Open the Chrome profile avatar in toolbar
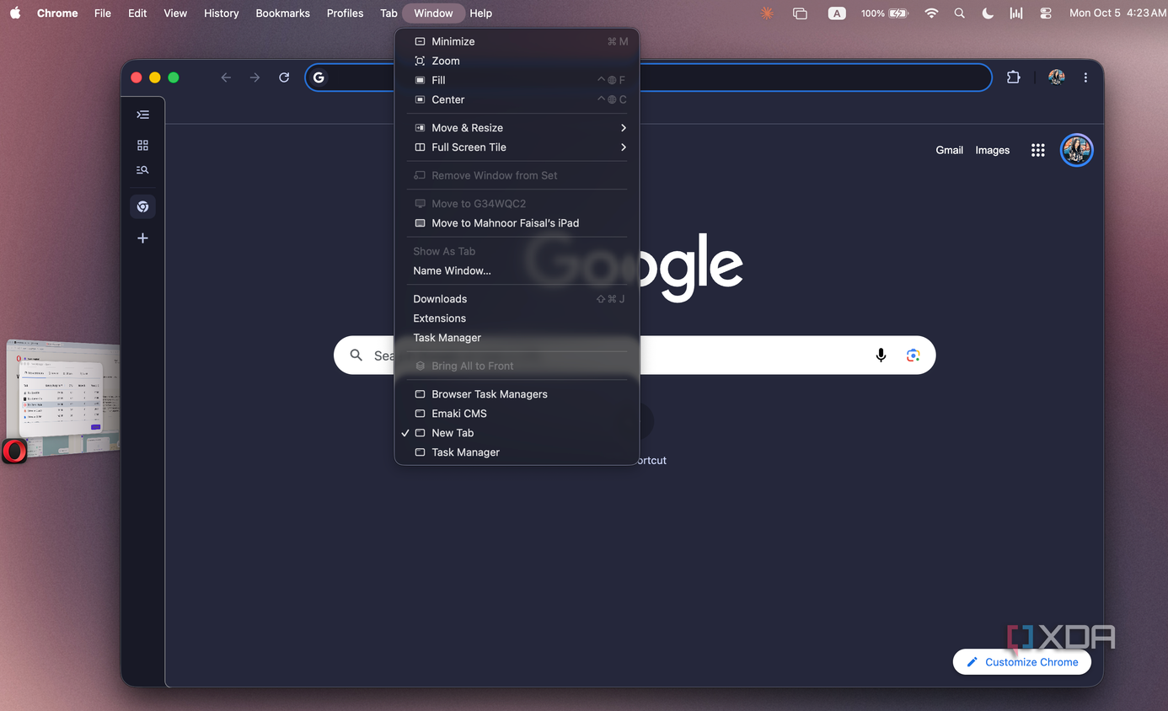Viewport: 1168px width, 711px height. pyautogui.click(x=1056, y=78)
